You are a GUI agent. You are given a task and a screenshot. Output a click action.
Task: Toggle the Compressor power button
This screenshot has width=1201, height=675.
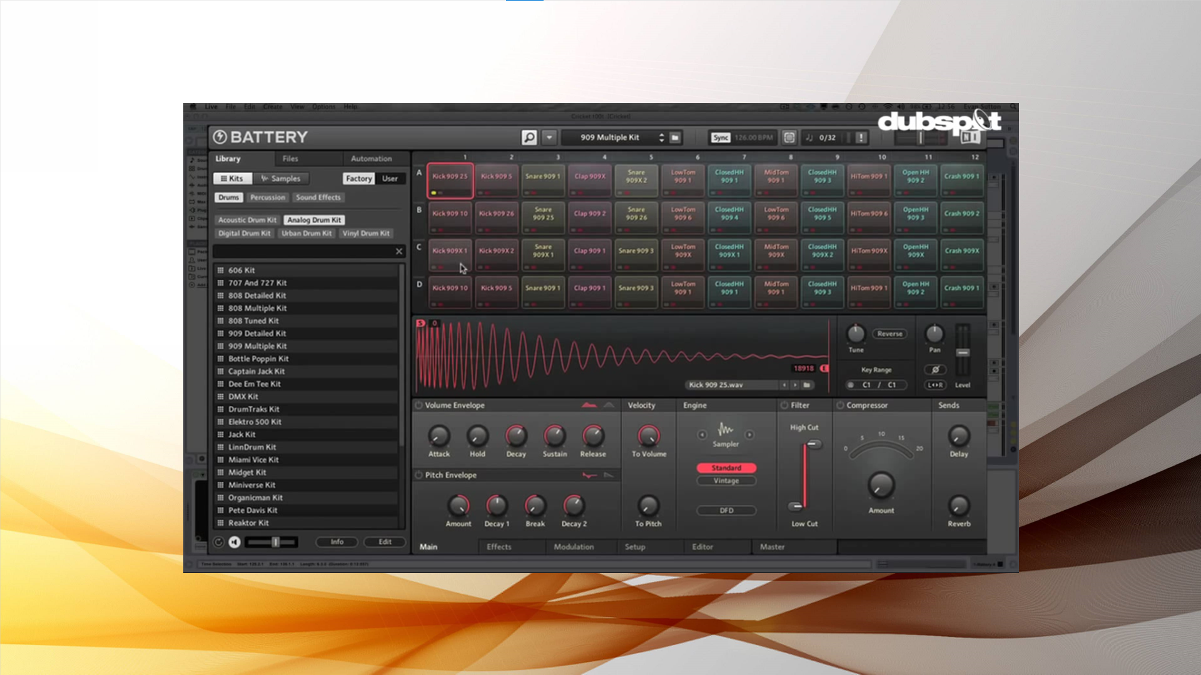tap(840, 406)
